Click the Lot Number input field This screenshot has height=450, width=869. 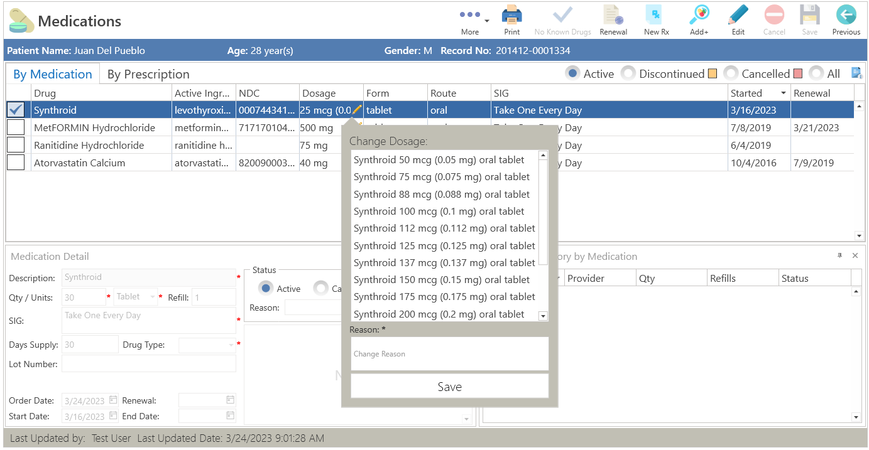click(149, 363)
